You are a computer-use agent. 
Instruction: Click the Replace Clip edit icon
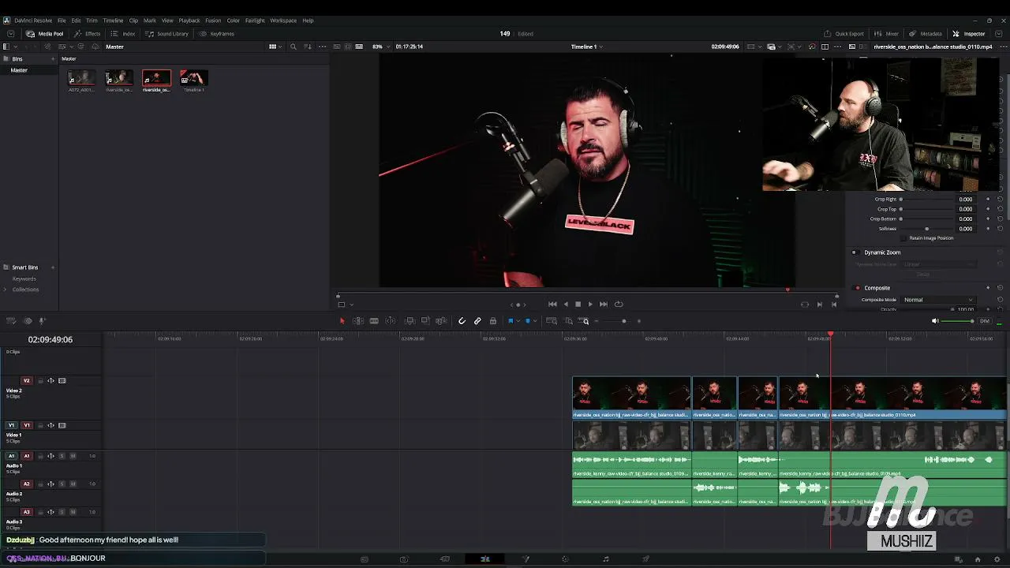(x=441, y=321)
